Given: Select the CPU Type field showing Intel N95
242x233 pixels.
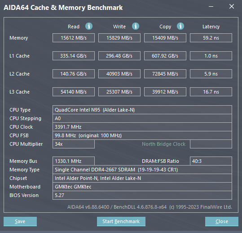Looking at the screenshot, I should [x=142, y=110].
